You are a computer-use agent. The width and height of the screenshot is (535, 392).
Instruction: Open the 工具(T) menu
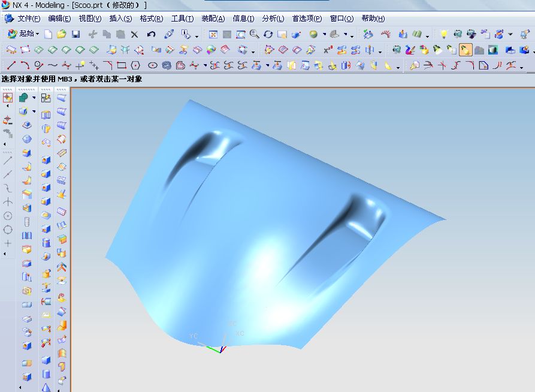182,19
